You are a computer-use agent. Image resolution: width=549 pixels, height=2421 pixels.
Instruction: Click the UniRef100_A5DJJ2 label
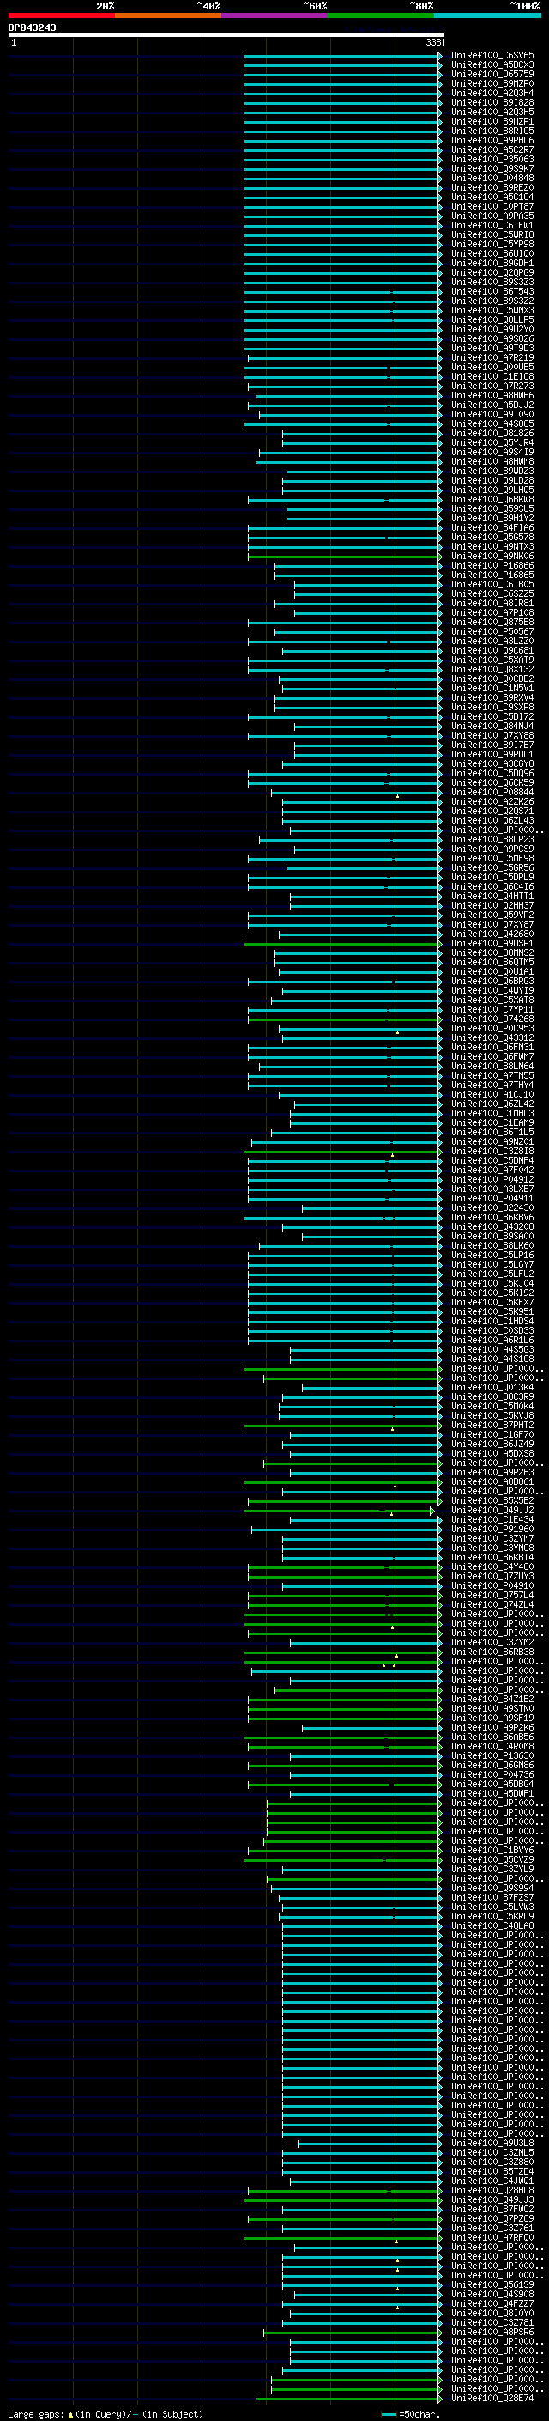(492, 405)
